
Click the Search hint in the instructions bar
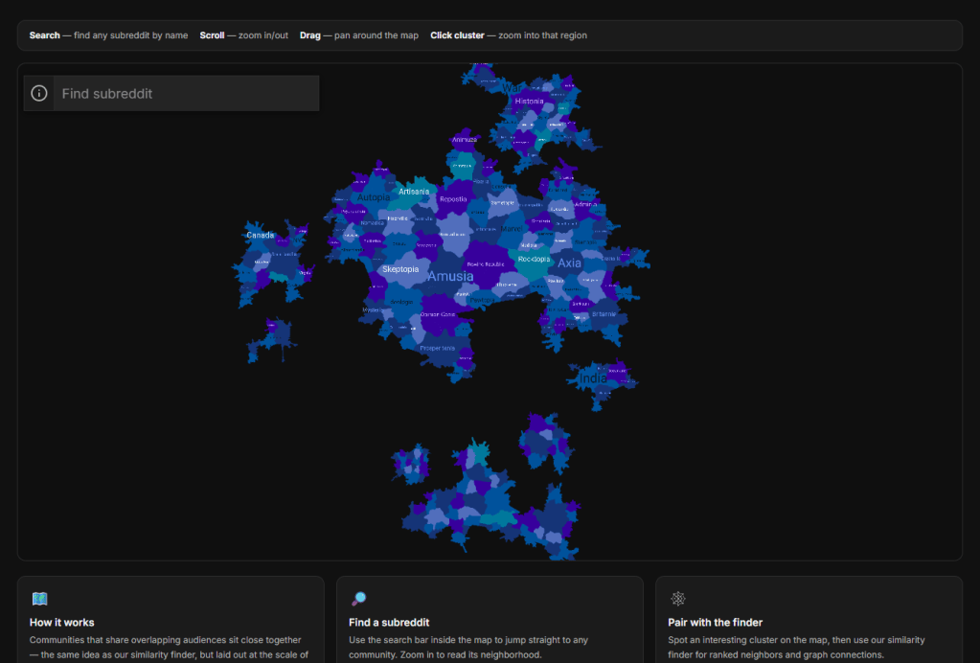(109, 35)
